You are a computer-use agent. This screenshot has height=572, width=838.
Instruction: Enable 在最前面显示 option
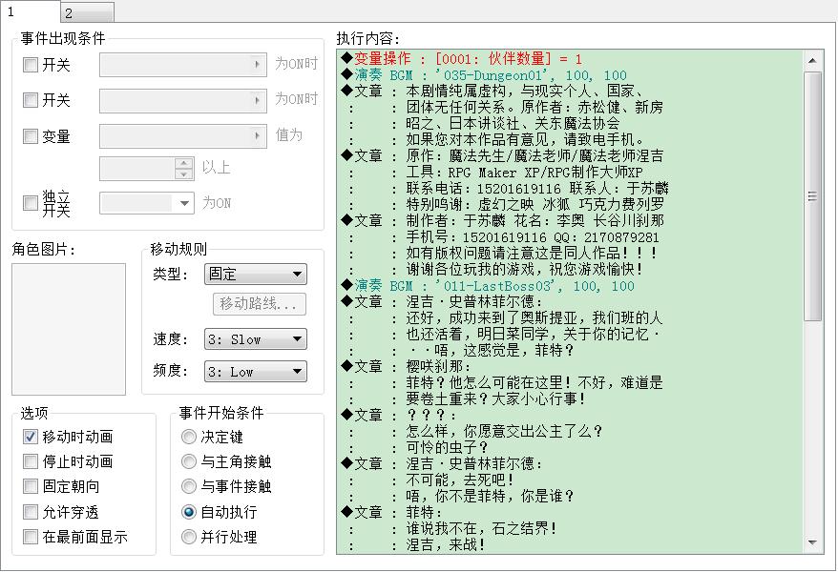pos(31,537)
